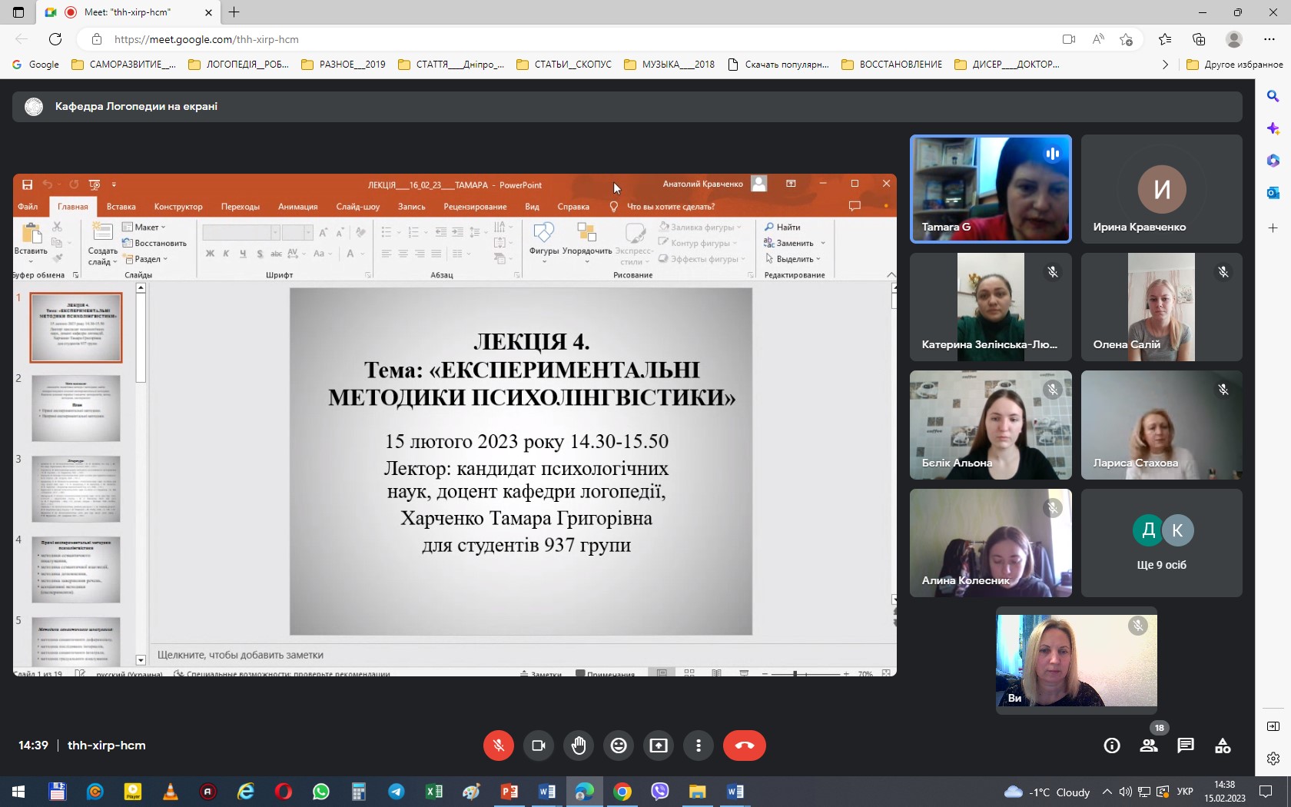Close the Meet thh-xirp-hcm tab
Image resolution: width=1291 pixels, height=807 pixels.
point(208,12)
